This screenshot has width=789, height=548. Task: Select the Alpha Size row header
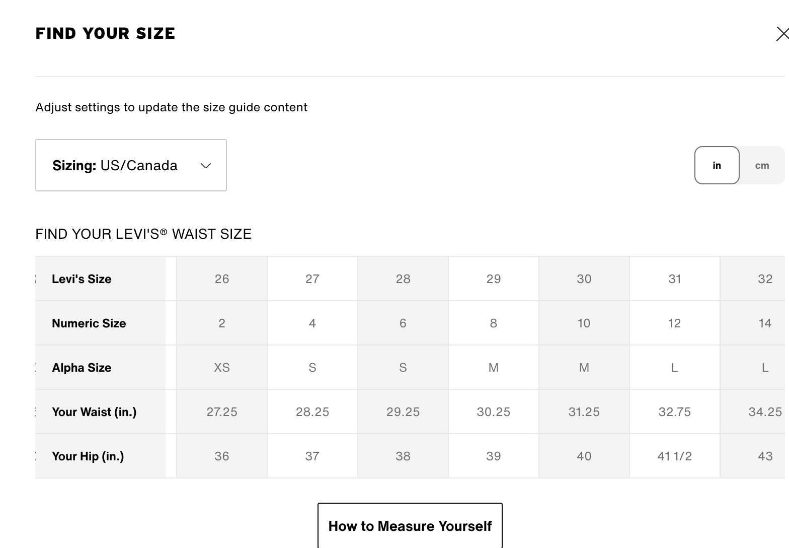(82, 368)
